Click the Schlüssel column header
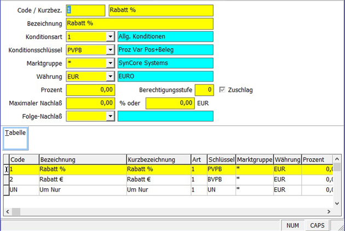 (221, 159)
